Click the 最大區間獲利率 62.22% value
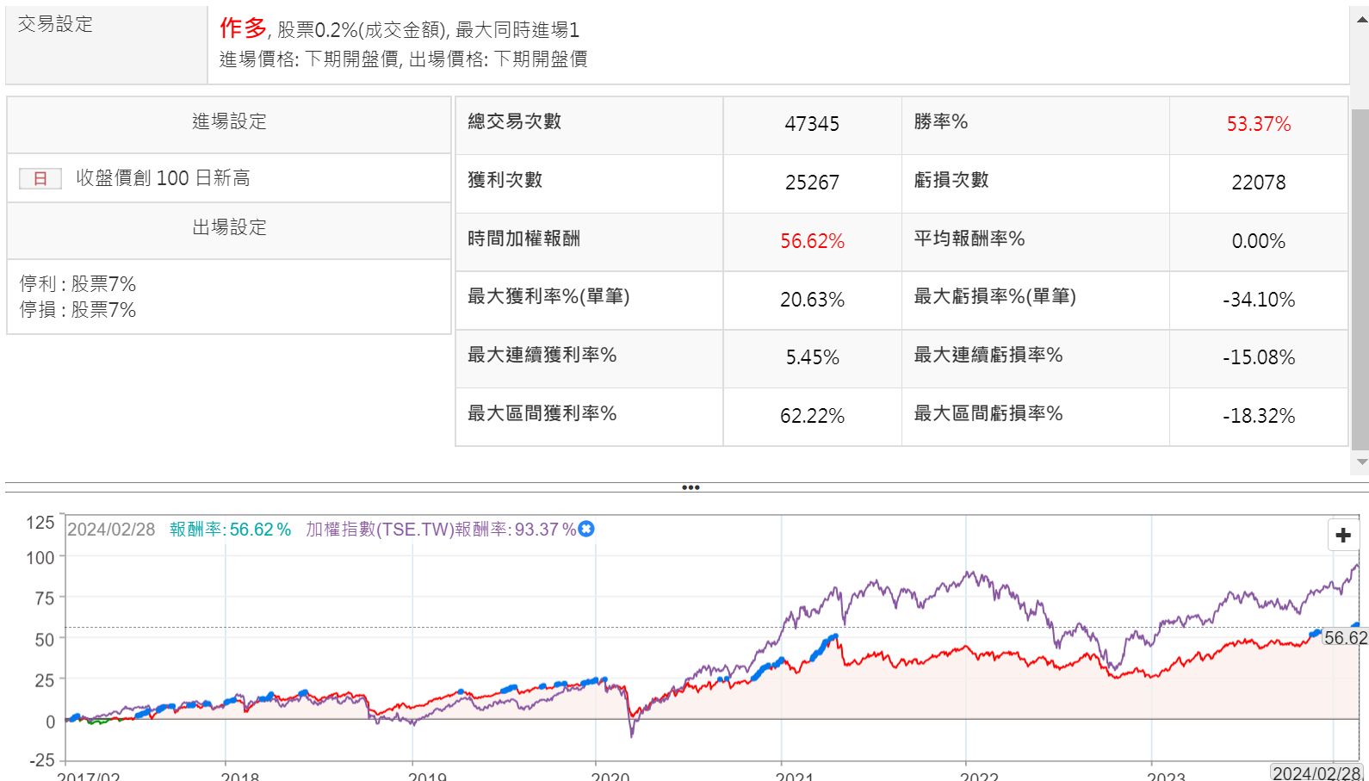1369x781 pixels. (811, 416)
